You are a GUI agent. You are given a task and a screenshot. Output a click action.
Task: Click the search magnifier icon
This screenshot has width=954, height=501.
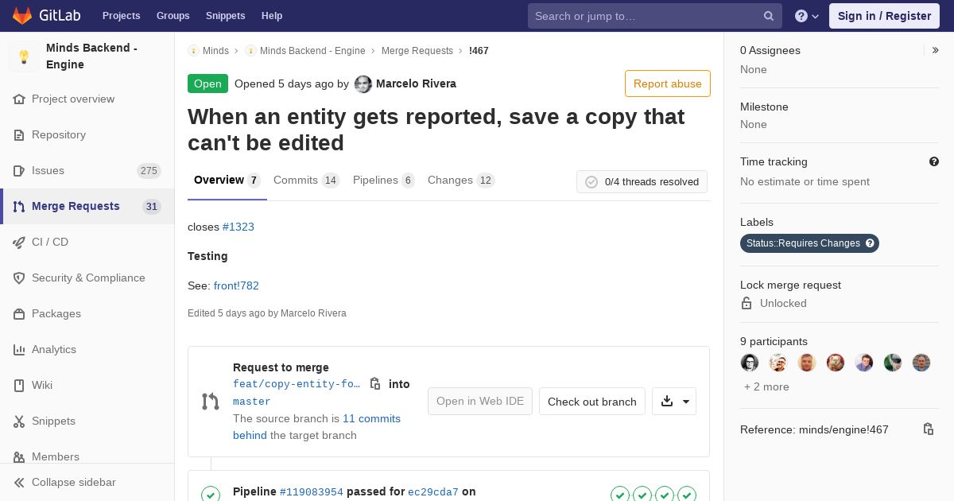click(769, 16)
